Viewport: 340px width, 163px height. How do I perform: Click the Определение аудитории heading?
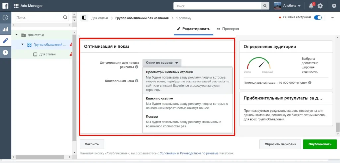(x=270, y=46)
